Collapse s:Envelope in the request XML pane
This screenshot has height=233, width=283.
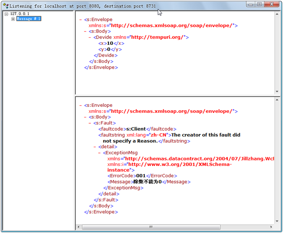coord(80,19)
